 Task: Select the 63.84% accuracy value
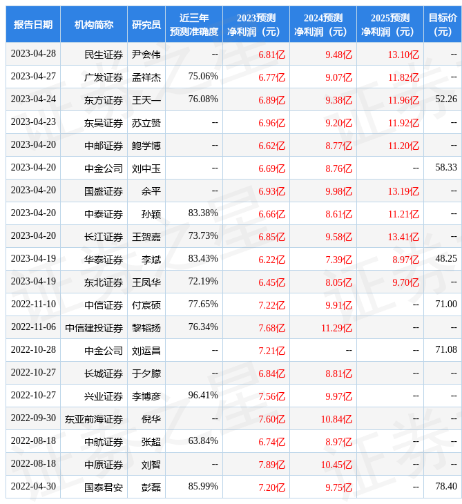pyautogui.click(x=203, y=440)
